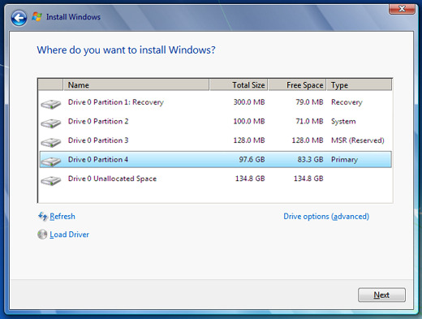Click the 'Recovery' type cell
Viewport: 422px width, 319px height.
[x=347, y=102]
